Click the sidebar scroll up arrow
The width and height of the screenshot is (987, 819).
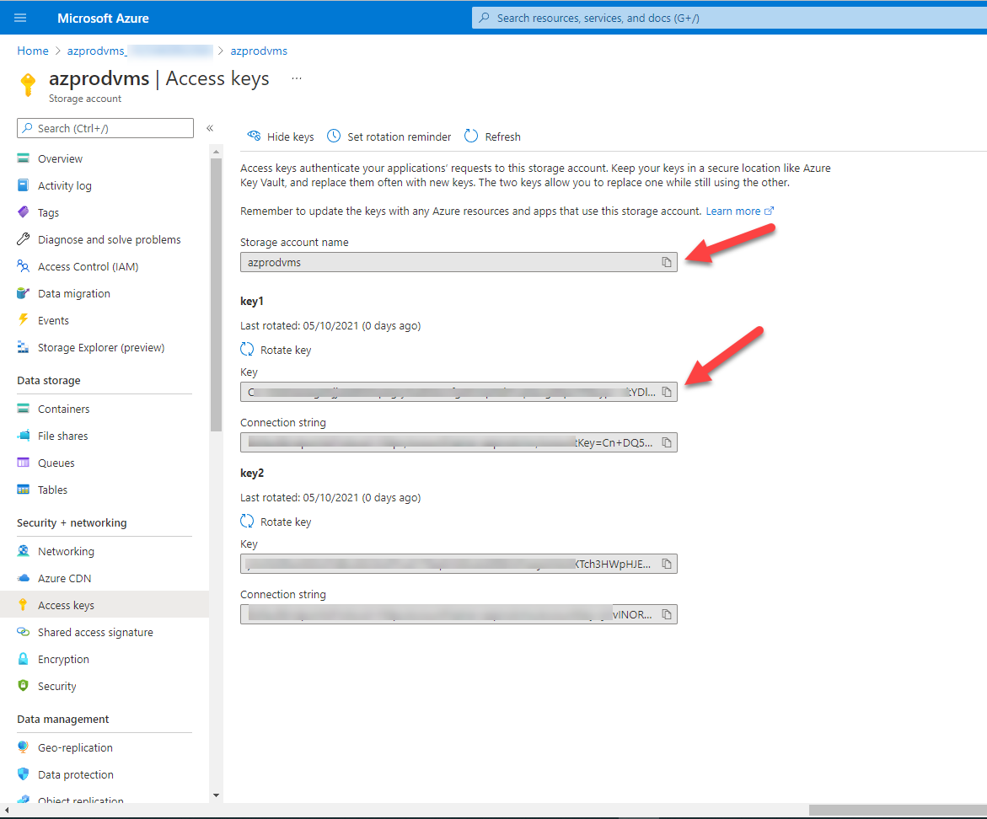[216, 152]
